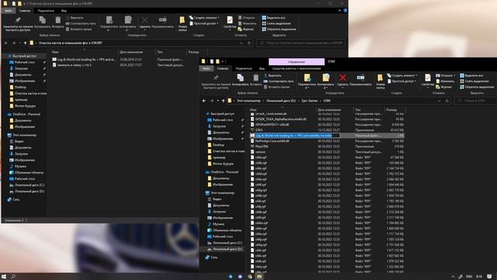
Task: Click Paste (Вставить) icon in GTAV window ribbon
Action: (255, 80)
